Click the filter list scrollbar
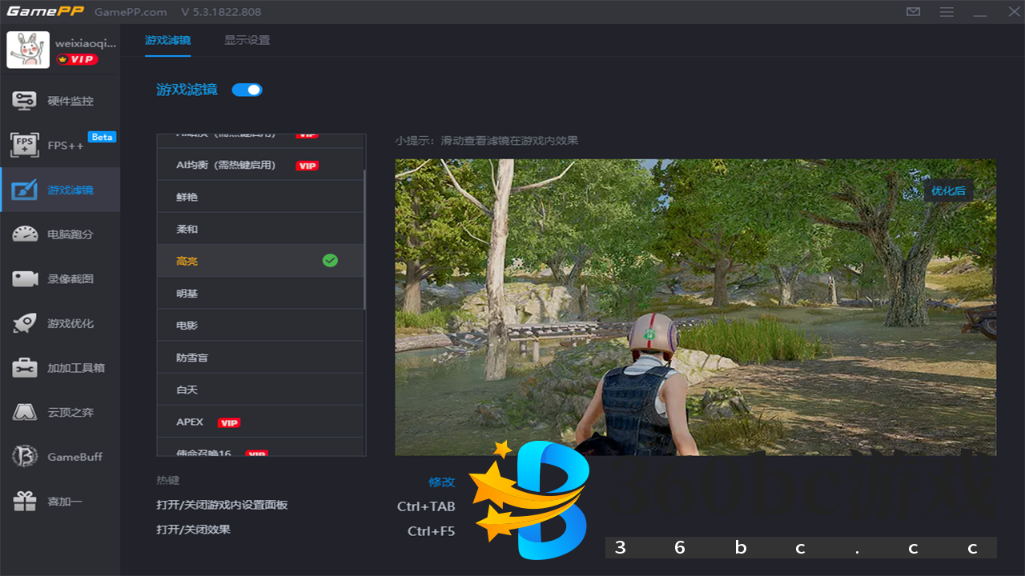Image resolution: width=1025 pixels, height=576 pixels. [x=364, y=240]
